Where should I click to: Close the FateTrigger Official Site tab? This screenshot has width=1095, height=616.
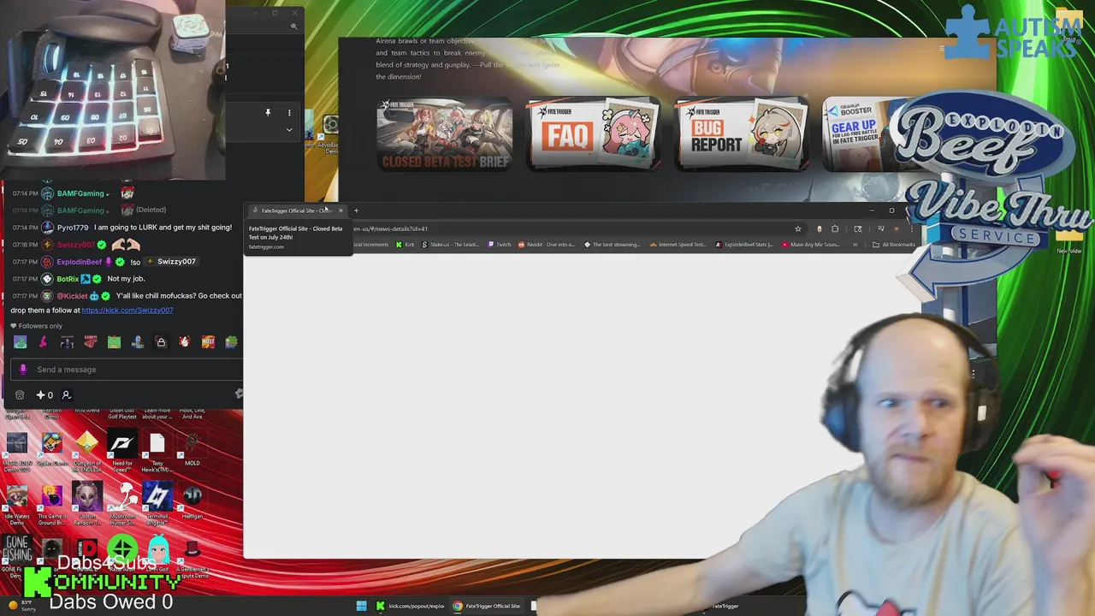[x=340, y=210]
